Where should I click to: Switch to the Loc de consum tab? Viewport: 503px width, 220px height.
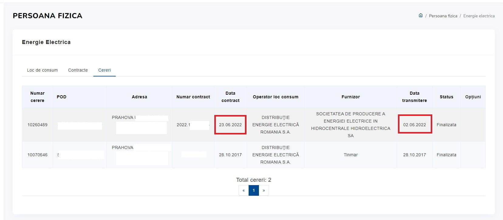coord(42,70)
